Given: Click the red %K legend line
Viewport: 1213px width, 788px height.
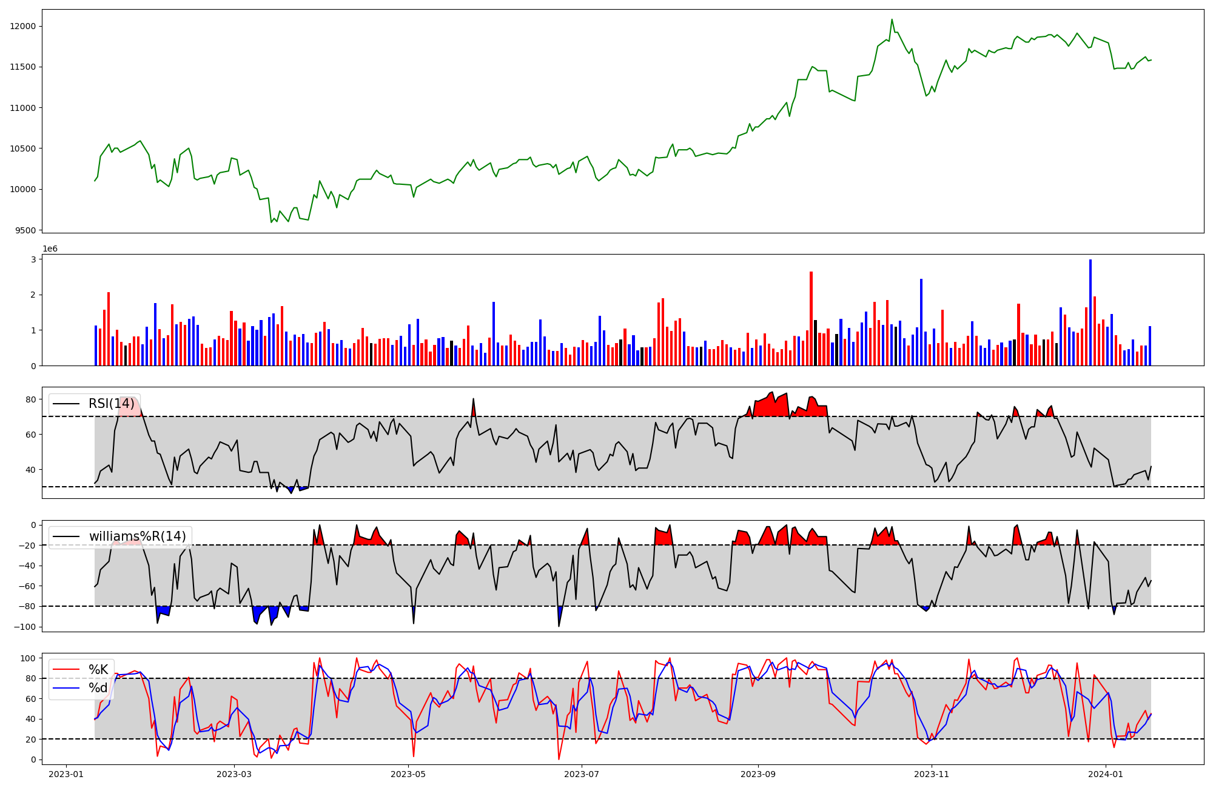Looking at the screenshot, I should pos(66,670).
